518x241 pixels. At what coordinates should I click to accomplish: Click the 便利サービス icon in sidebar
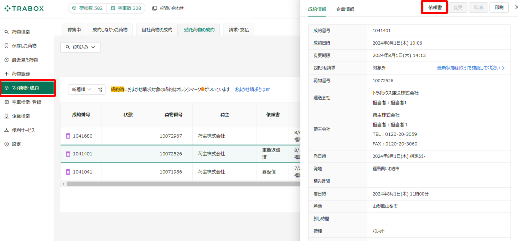click(6, 130)
